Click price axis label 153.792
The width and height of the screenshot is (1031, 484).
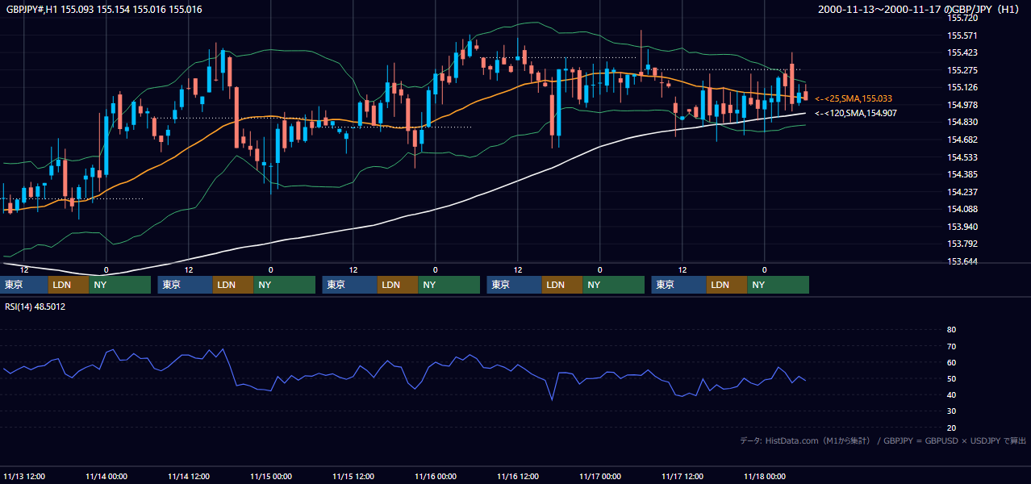pos(962,244)
